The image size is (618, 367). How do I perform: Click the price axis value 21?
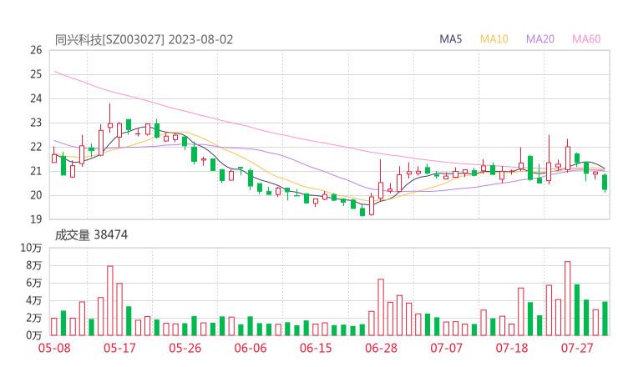(x=36, y=171)
